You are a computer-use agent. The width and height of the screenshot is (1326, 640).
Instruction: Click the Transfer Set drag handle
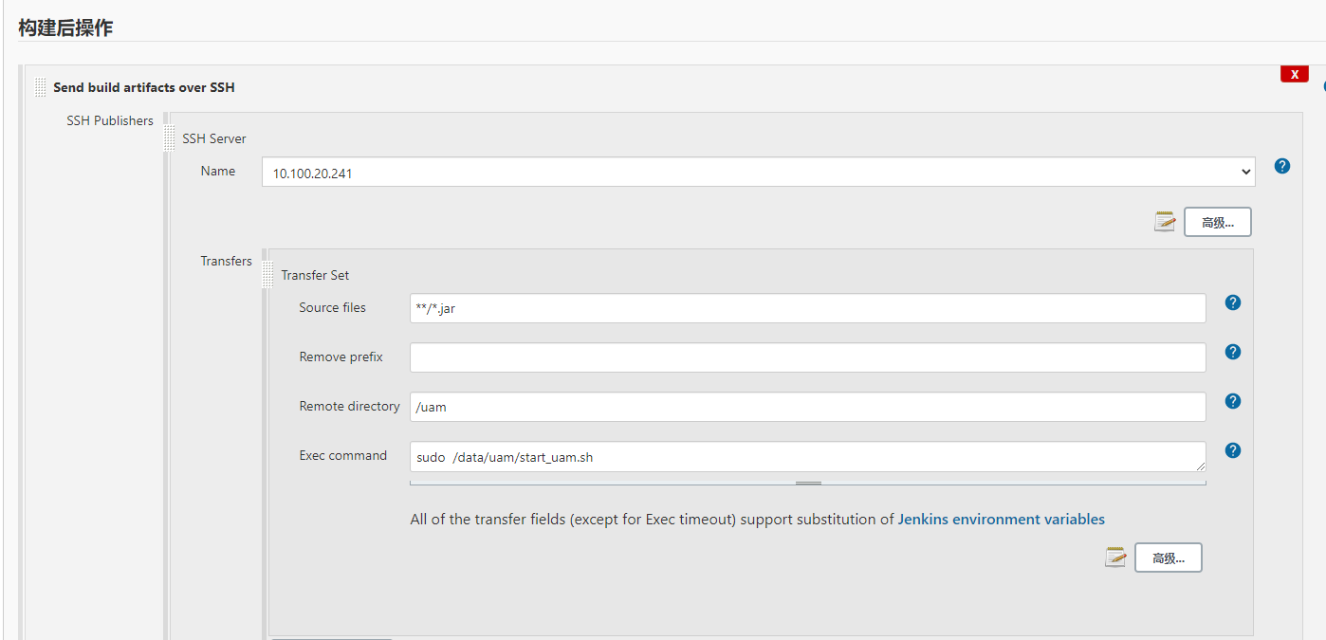268,275
